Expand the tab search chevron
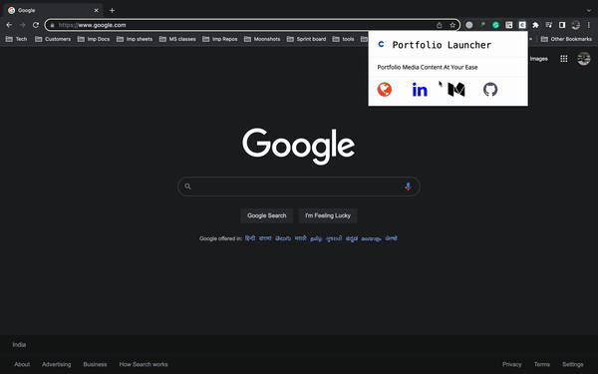The width and height of the screenshot is (598, 374). click(x=588, y=10)
